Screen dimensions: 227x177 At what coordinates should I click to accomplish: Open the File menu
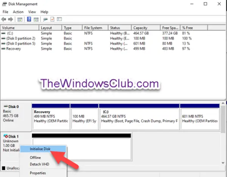(x=5, y=12)
